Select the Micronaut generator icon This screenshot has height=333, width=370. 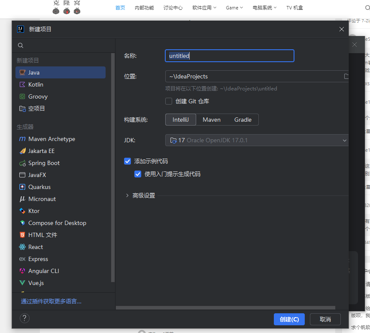click(x=22, y=199)
